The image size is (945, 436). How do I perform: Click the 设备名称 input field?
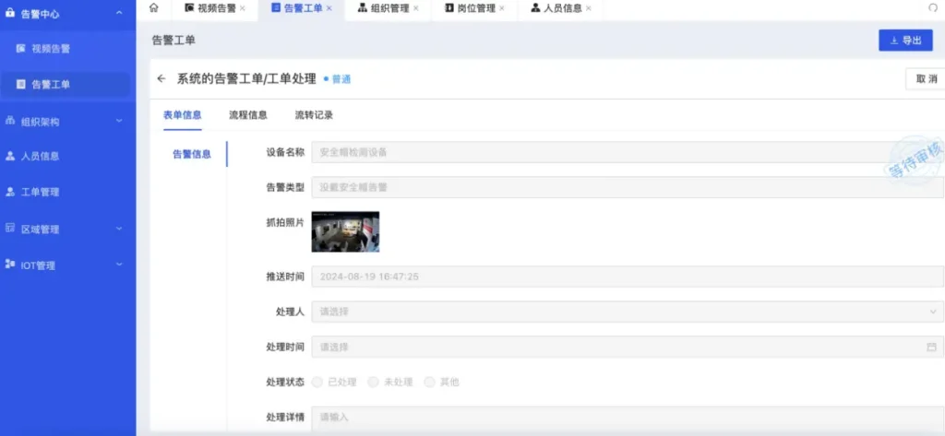point(628,152)
